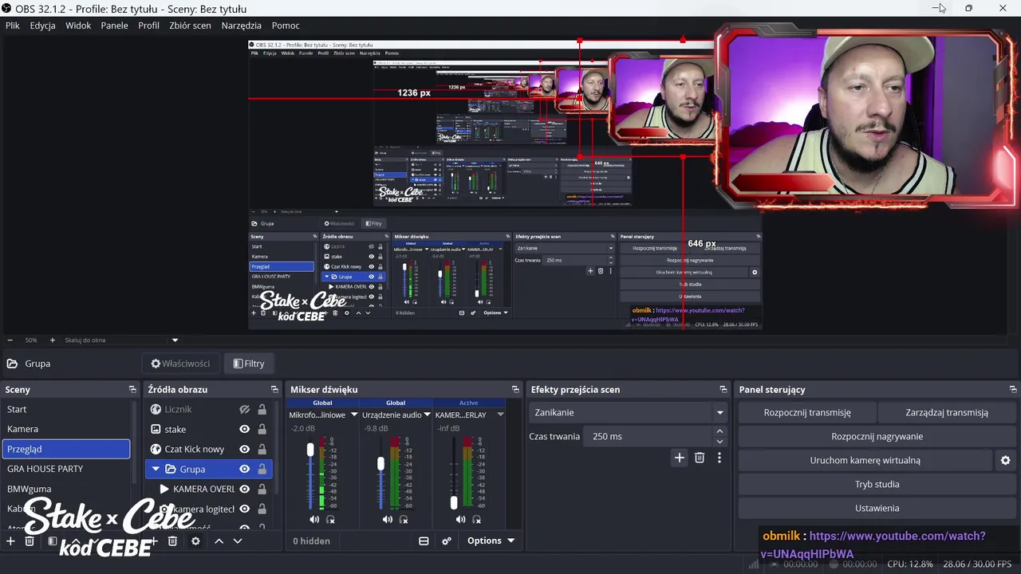The width and height of the screenshot is (1021, 574).
Task: Zoom out the preview with minus
Action: point(10,340)
